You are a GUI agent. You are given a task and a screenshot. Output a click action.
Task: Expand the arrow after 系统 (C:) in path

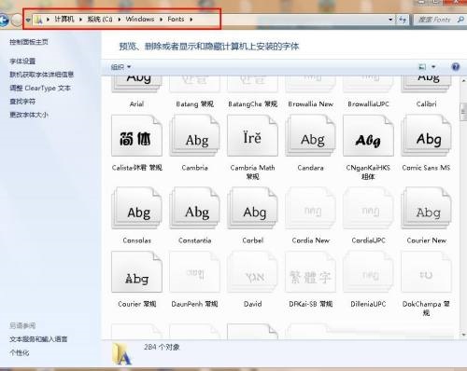click(x=120, y=20)
